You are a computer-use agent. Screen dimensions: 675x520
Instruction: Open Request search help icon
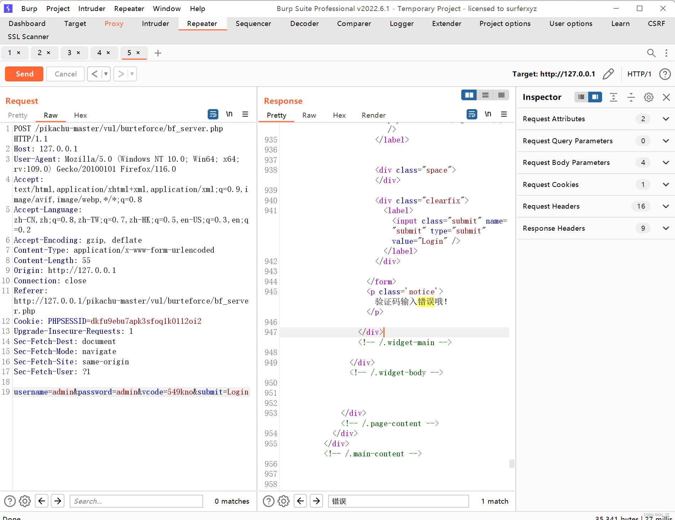tap(10, 501)
